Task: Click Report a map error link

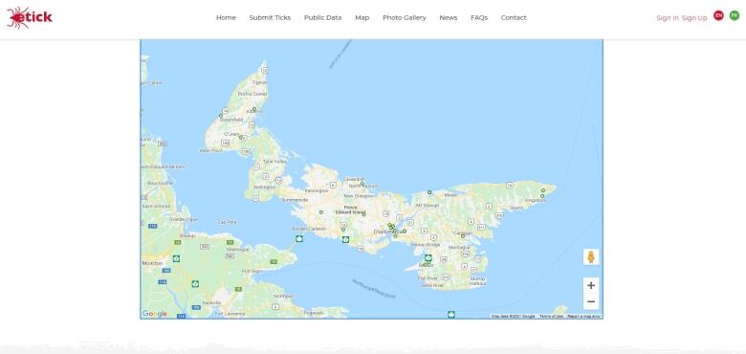Action: [x=583, y=317]
